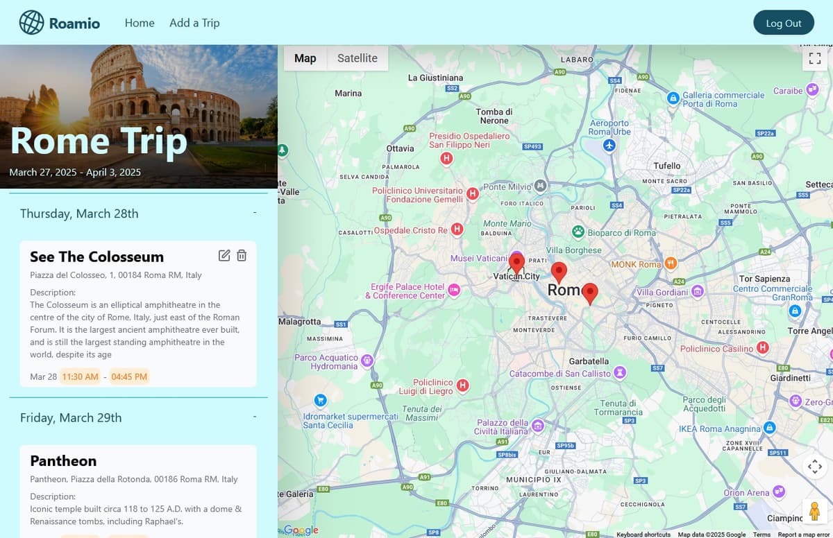
Task: Collapse the Friday, March 29th section
Action: 255,417
